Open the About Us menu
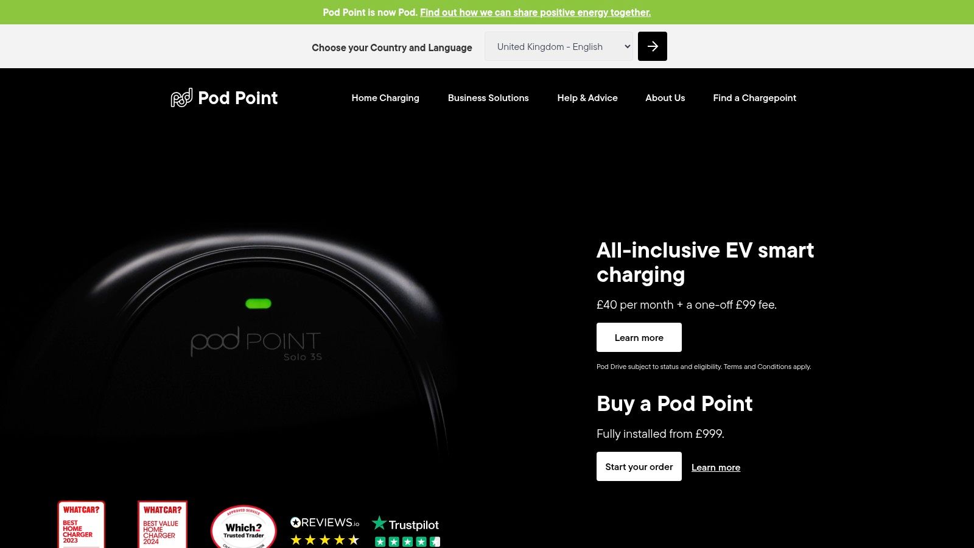 click(x=665, y=98)
